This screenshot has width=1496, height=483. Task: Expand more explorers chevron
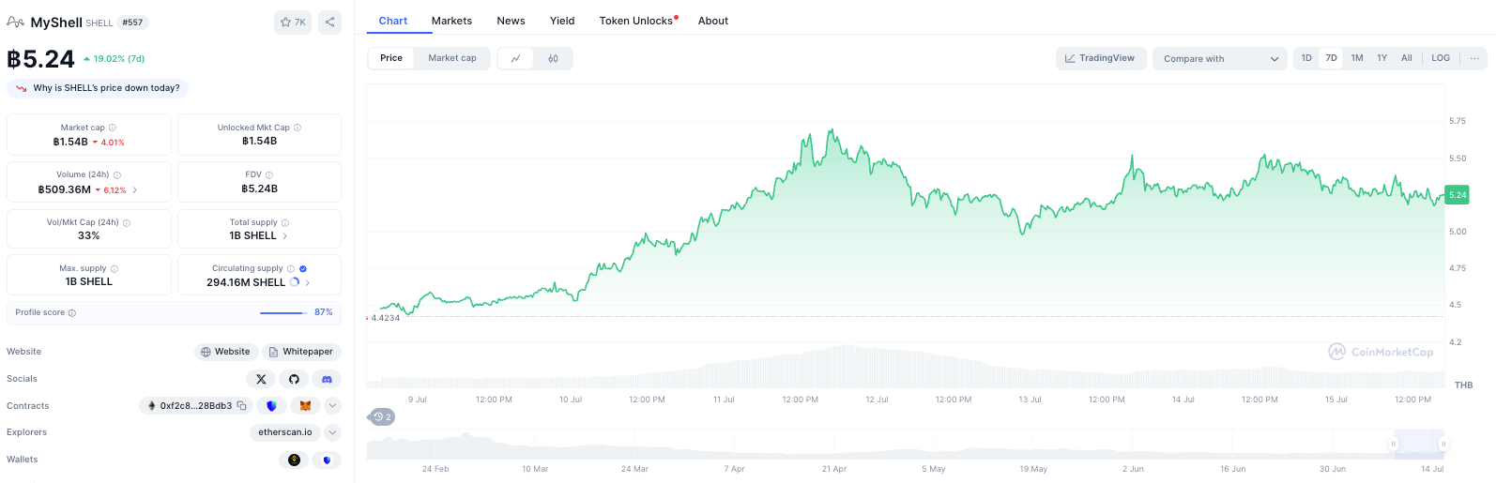click(x=332, y=432)
